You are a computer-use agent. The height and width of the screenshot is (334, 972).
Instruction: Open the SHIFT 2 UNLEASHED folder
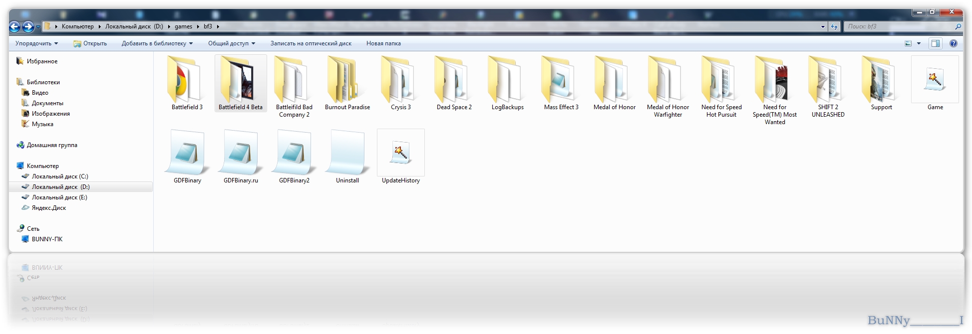(828, 87)
